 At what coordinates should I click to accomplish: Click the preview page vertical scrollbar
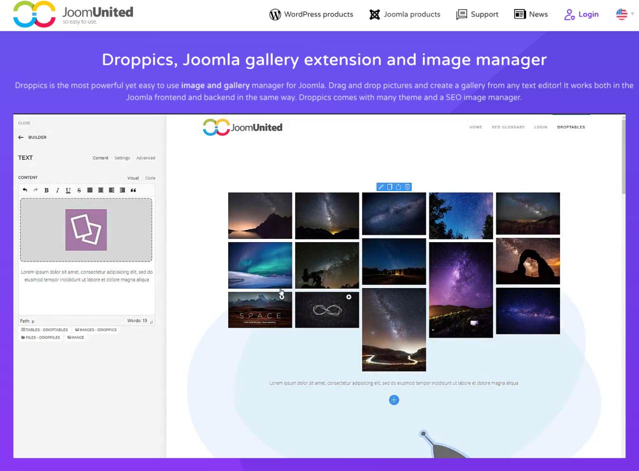coord(623,160)
